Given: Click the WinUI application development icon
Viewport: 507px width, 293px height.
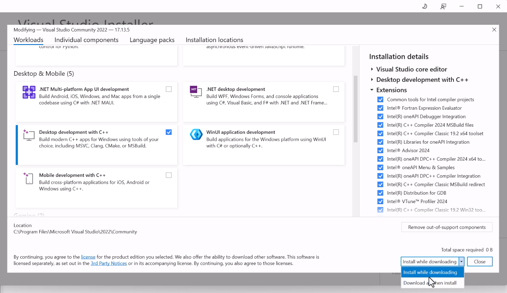Looking at the screenshot, I should (x=196, y=134).
